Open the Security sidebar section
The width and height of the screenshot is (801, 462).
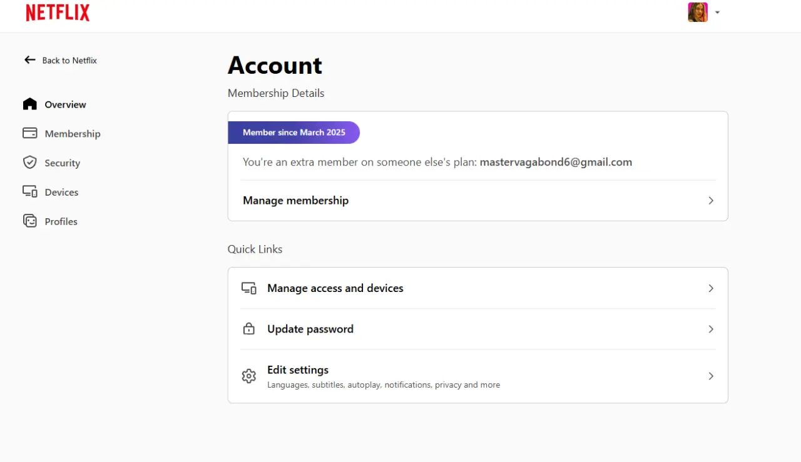tap(51, 163)
